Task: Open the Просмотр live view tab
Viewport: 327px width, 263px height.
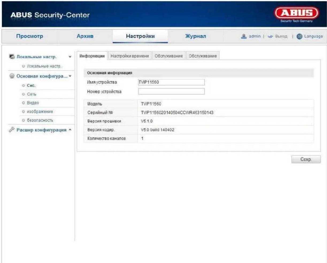Action: pyautogui.click(x=30, y=36)
